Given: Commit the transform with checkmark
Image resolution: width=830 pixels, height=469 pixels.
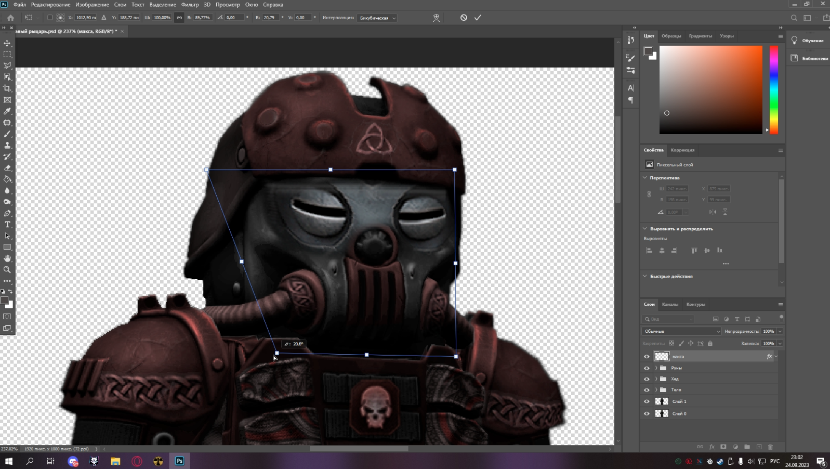Looking at the screenshot, I should coord(478,18).
